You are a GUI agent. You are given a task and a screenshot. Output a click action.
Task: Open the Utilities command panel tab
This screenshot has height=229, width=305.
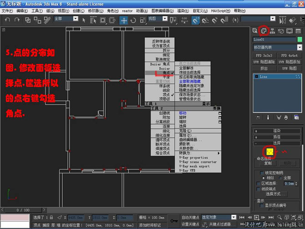[x=298, y=31]
